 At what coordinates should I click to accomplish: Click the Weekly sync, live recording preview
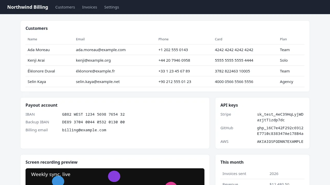click(x=115, y=177)
